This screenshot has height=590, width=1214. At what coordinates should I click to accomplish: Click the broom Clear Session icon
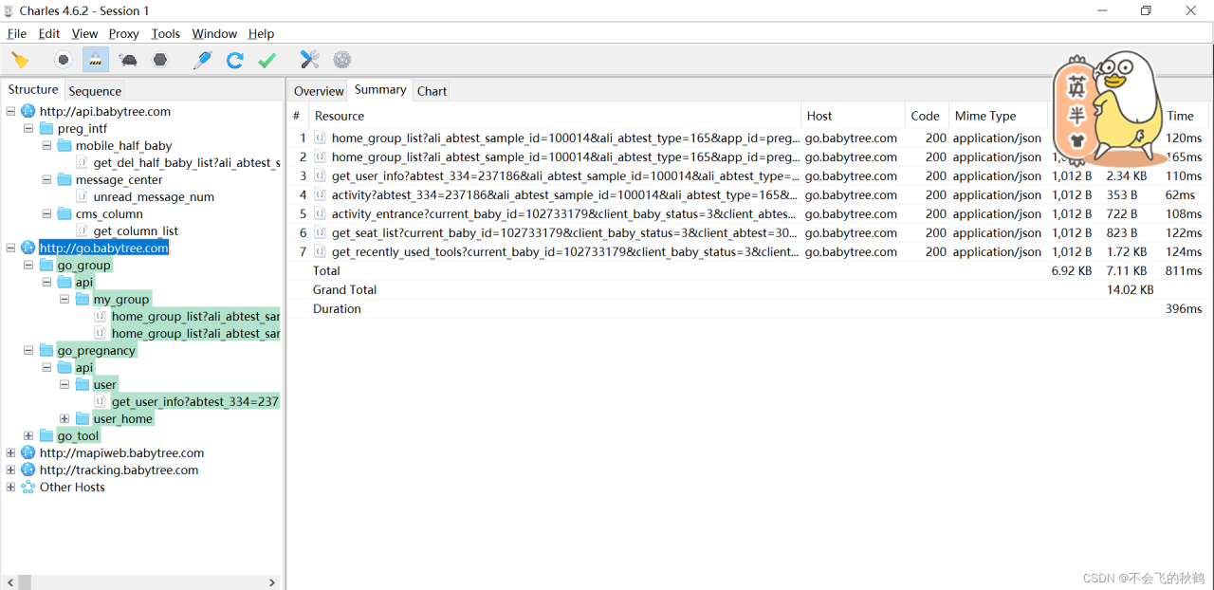20,60
